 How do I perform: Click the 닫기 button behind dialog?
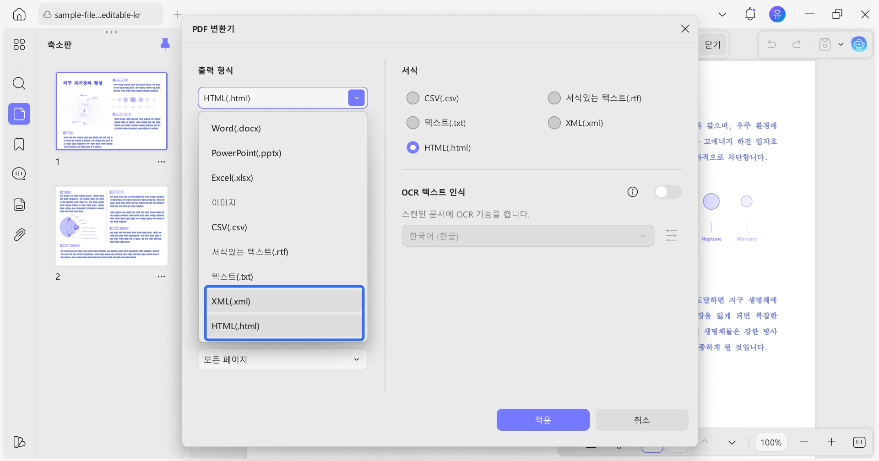713,44
